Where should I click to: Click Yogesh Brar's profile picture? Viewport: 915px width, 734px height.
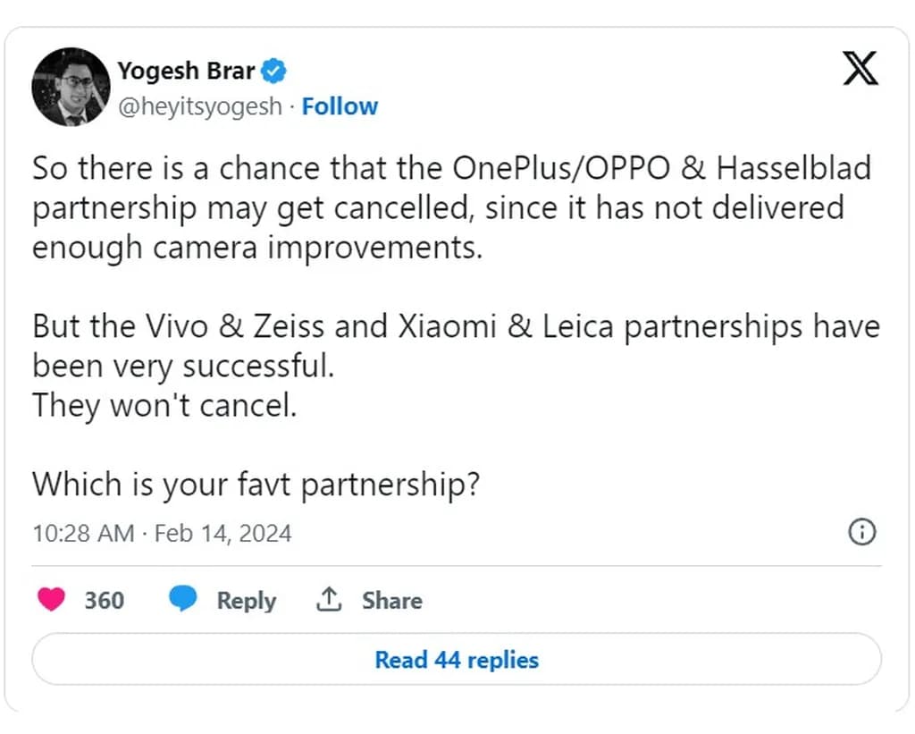tap(71, 88)
